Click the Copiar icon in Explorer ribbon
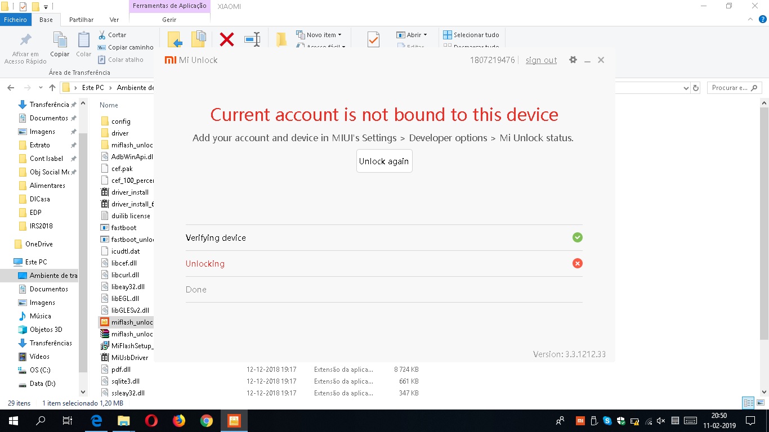Screen dimensions: 769x432 point(60,40)
